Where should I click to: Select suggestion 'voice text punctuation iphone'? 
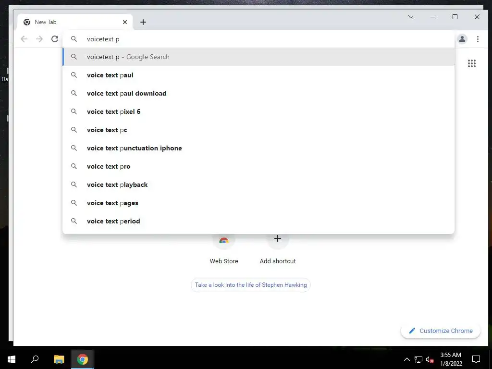[258, 148]
